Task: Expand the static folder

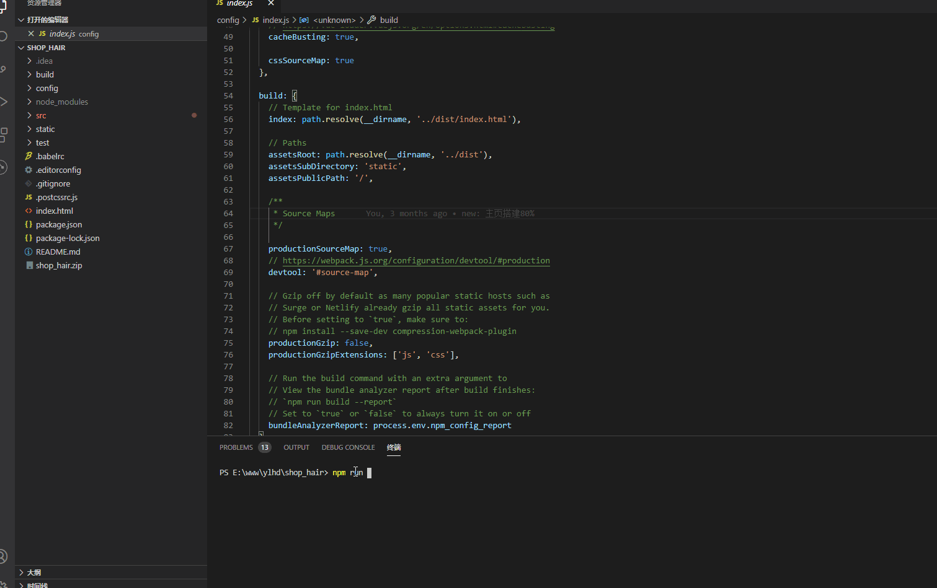Action: (x=29, y=129)
